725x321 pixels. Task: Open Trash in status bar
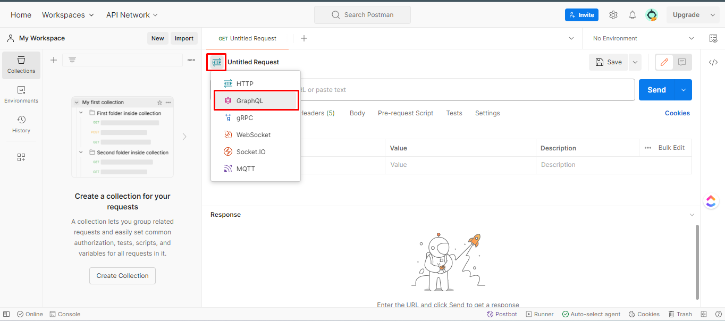coord(680,314)
